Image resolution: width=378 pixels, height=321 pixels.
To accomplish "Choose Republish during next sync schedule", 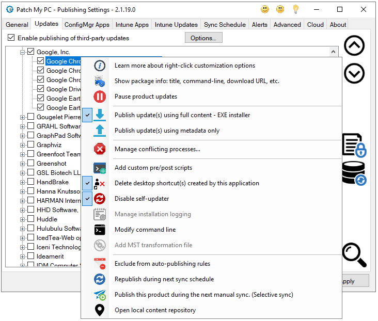I will coord(164,279).
